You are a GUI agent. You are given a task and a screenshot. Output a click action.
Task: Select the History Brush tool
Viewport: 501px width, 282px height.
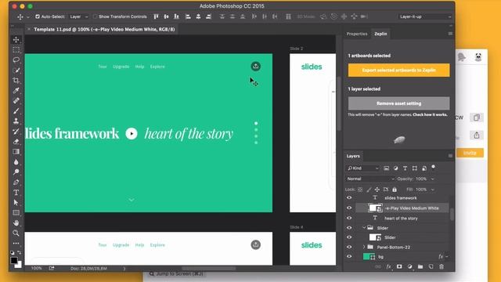[x=16, y=132]
